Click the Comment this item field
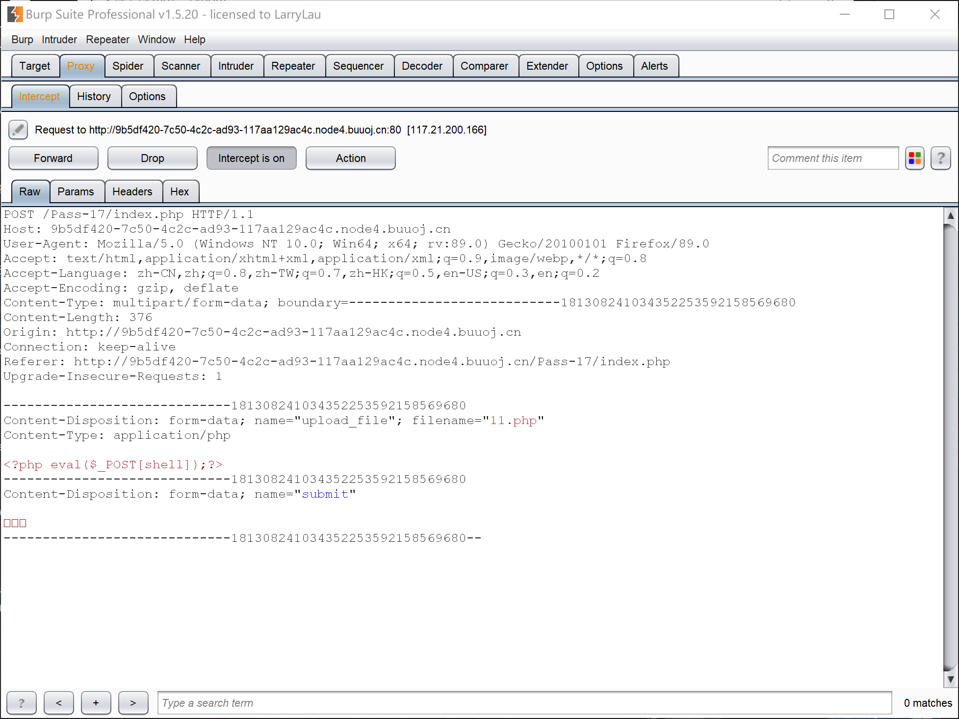959x719 pixels. click(x=833, y=158)
